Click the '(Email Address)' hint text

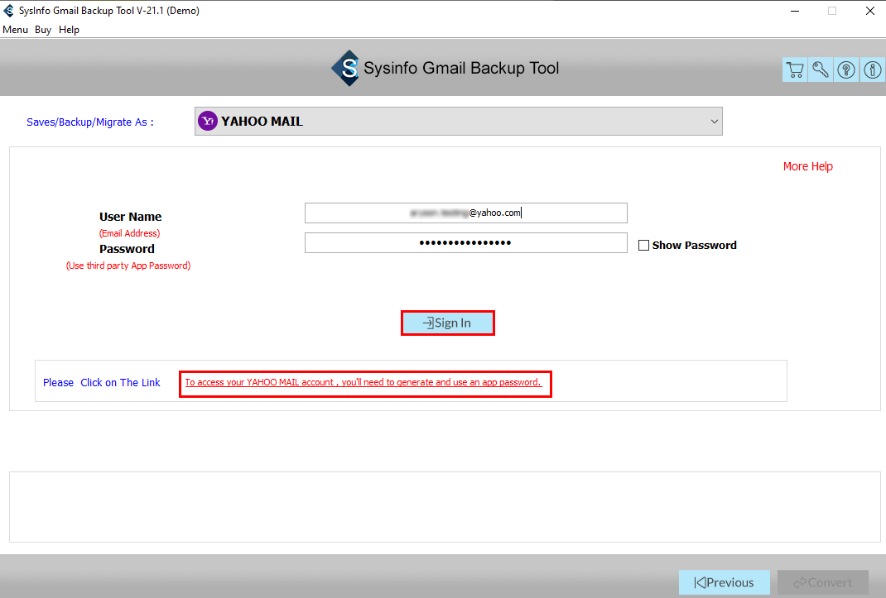click(x=129, y=233)
